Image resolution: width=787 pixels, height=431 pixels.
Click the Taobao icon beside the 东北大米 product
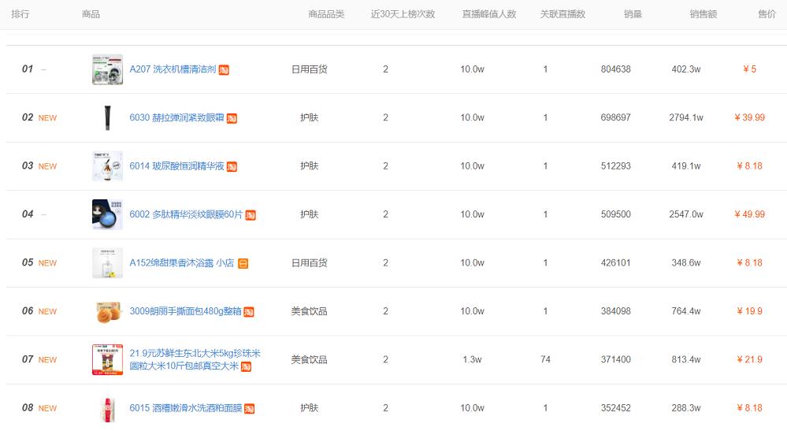pos(246,366)
